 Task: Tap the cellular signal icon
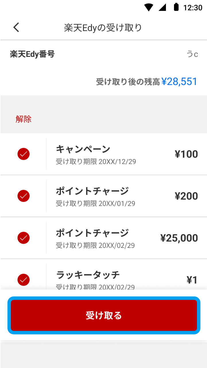[162, 7]
